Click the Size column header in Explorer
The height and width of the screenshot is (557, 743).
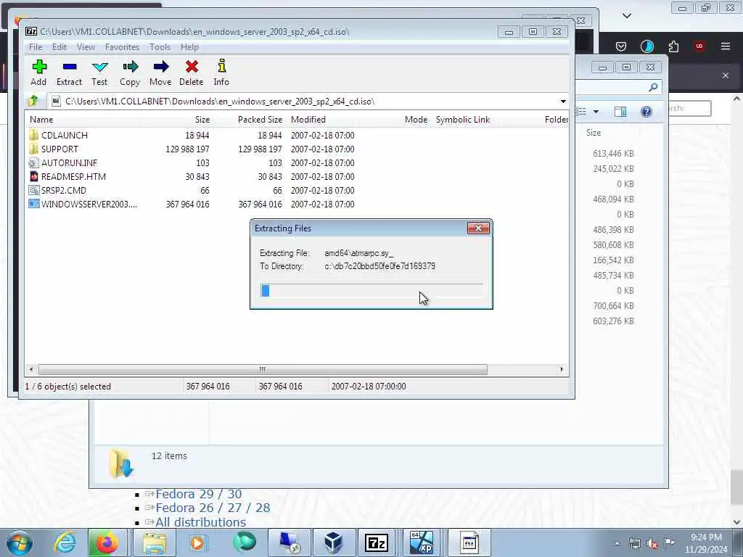tap(594, 133)
